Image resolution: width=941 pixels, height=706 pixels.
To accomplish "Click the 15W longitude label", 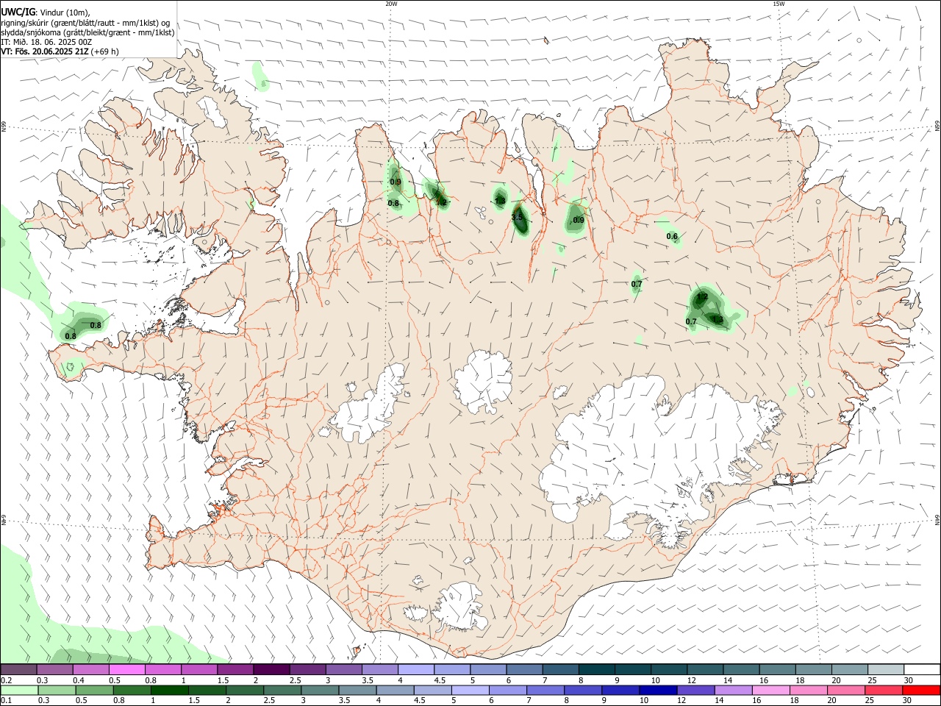I will tap(779, 4).
